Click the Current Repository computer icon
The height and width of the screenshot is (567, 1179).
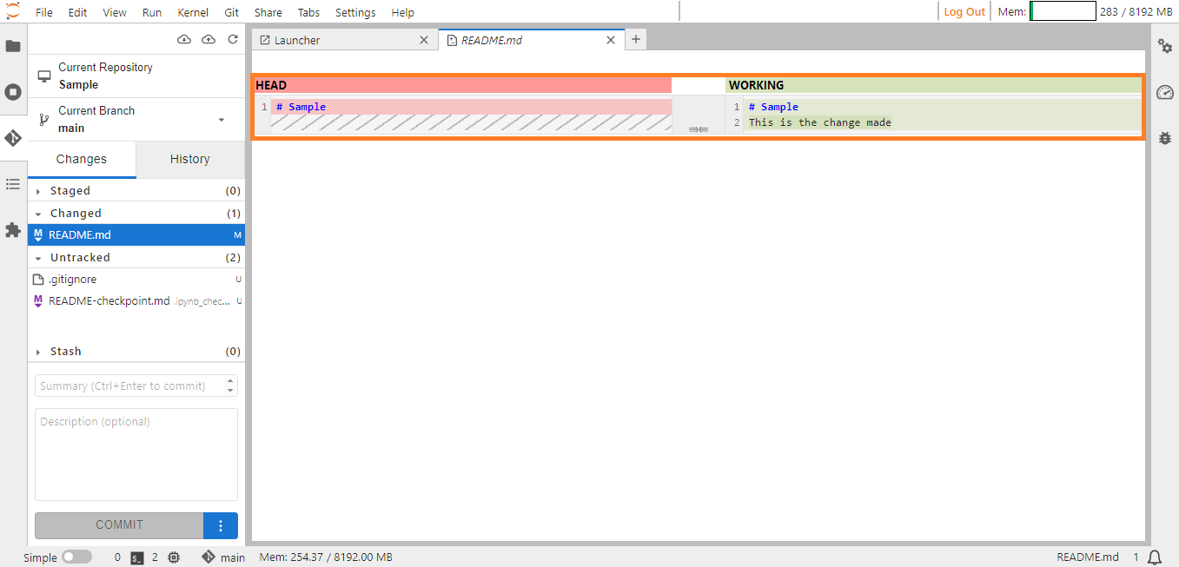pyautogui.click(x=44, y=76)
